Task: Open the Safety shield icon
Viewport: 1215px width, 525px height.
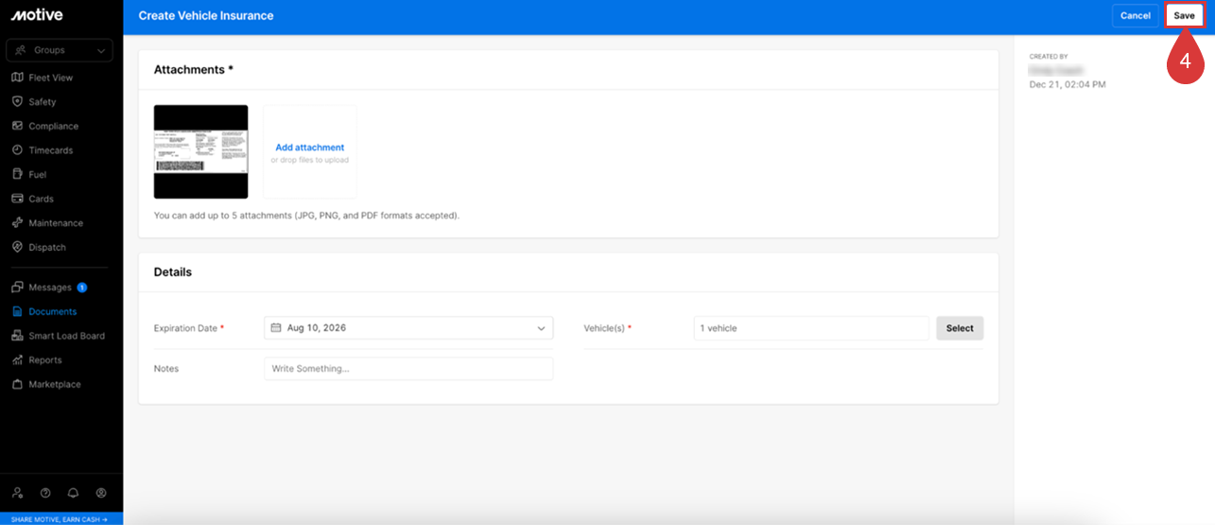Action: click(17, 101)
